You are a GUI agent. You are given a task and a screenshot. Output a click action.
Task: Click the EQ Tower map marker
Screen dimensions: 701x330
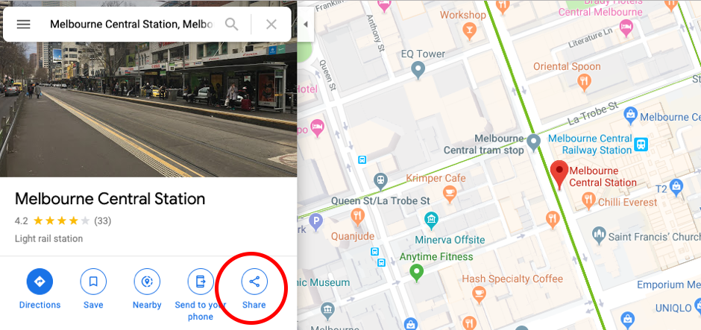tap(418, 71)
